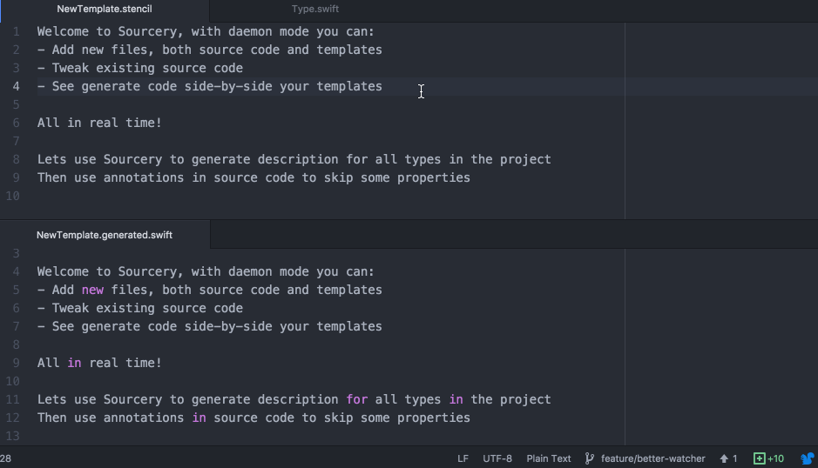Viewport: 818px width, 468px height.
Task: Change the LF line ending setting
Action: [463, 458]
